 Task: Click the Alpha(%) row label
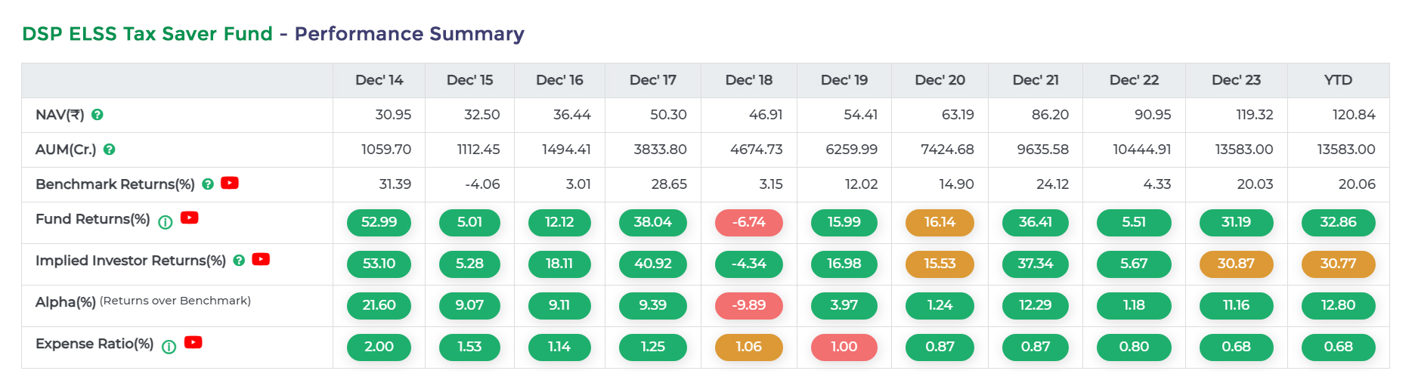pos(66,302)
